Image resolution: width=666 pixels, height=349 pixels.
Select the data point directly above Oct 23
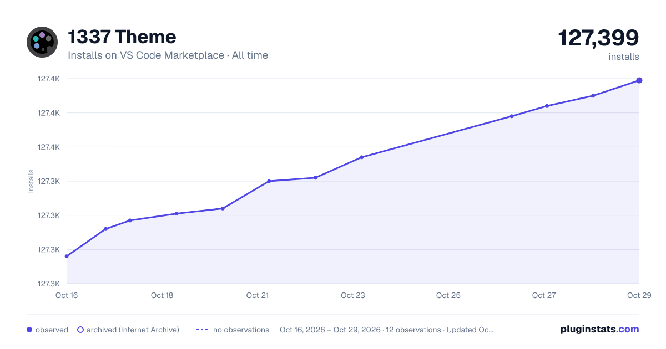[x=361, y=157]
